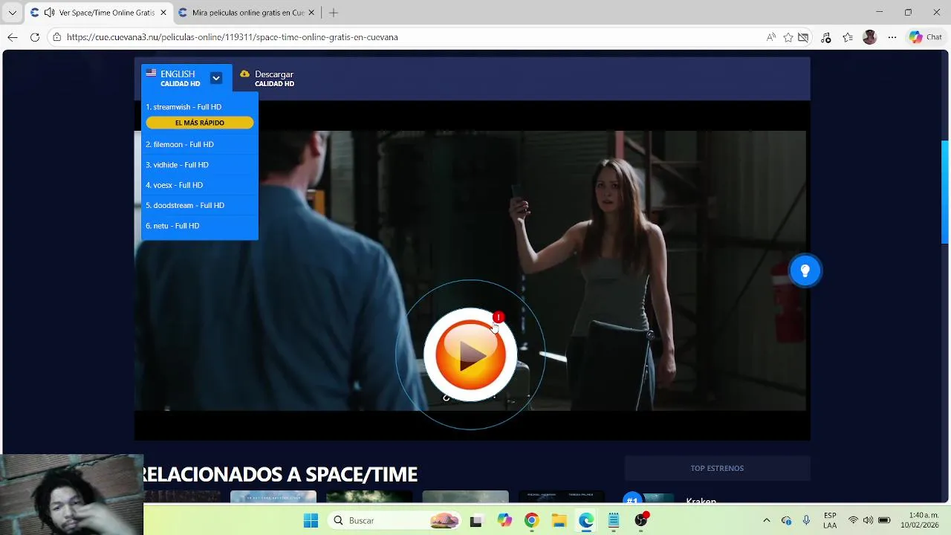Open OBS Studio from taskbar
This screenshot has width=951, height=535.
pos(641,520)
